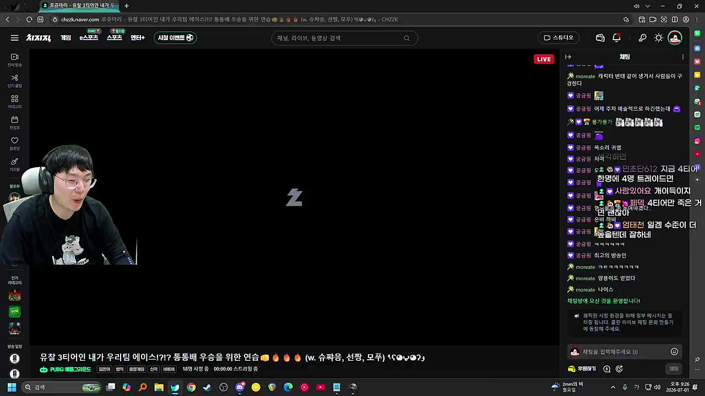
Task: Open the Discord icon in the taskbar
Action: coord(240,387)
